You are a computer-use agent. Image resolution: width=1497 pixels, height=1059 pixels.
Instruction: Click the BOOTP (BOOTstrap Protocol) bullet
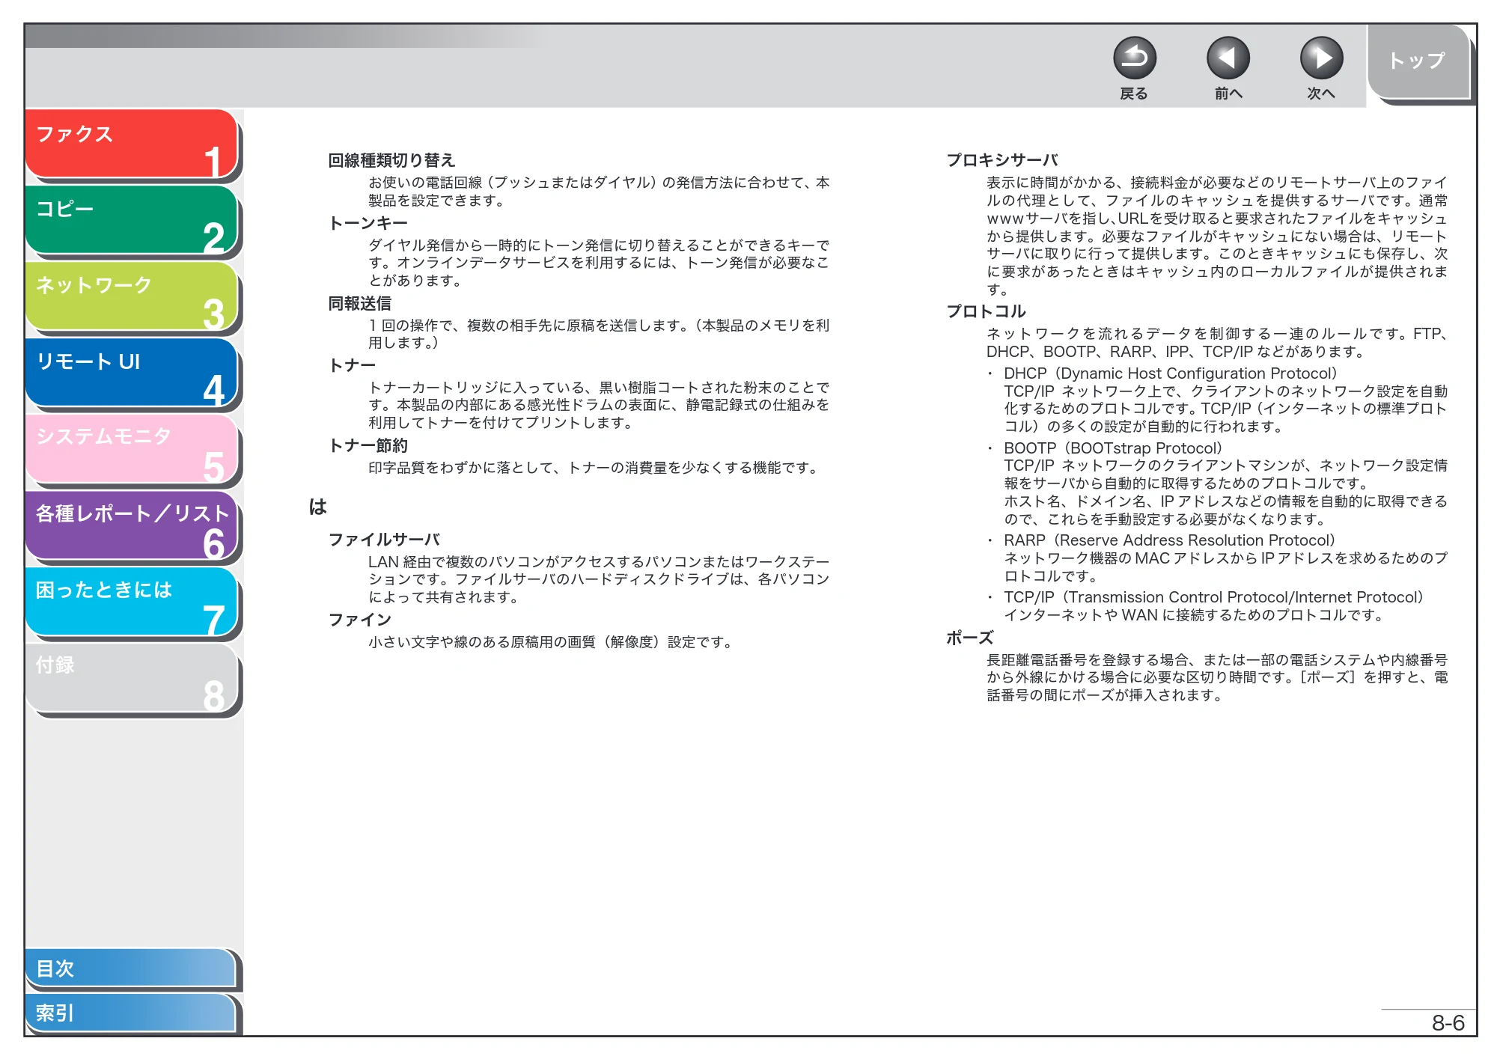coord(1113,448)
